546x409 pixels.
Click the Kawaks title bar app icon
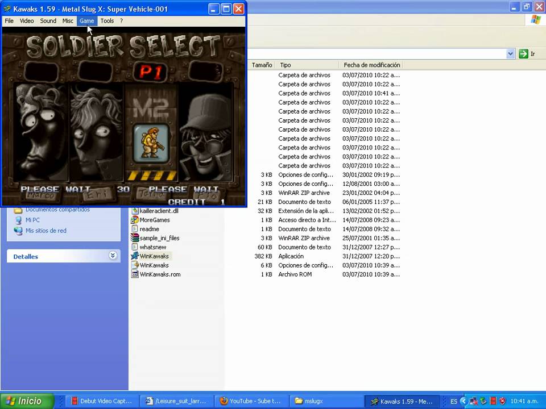click(x=7, y=9)
